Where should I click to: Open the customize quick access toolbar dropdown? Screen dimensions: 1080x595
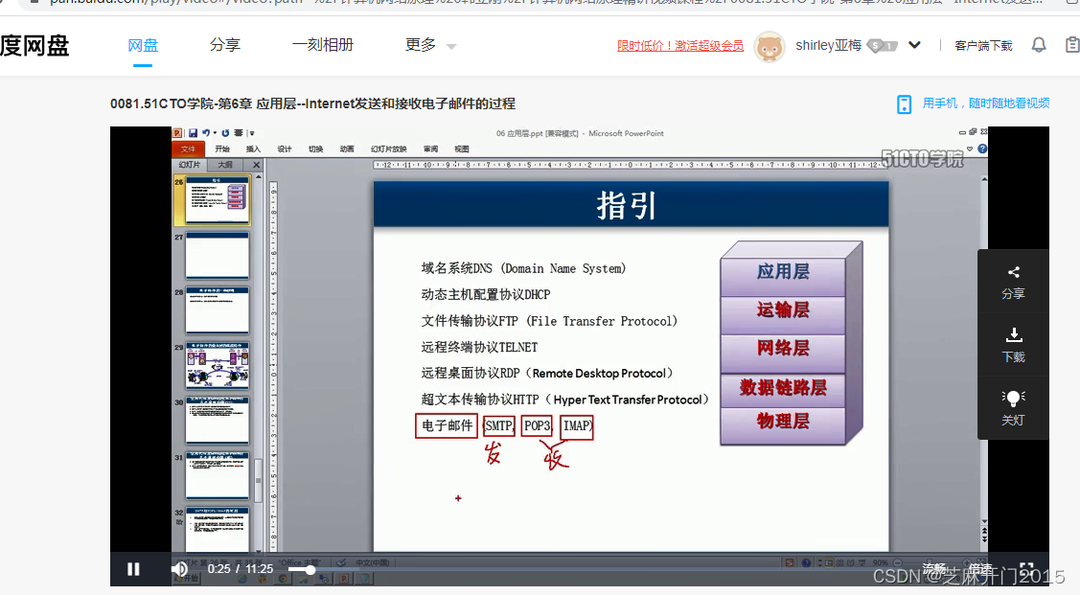click(x=252, y=133)
